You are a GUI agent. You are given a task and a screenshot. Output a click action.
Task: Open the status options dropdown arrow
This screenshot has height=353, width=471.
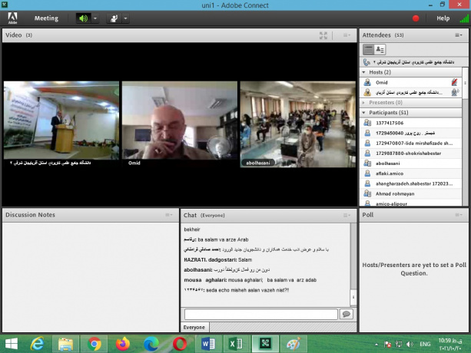(125, 18)
